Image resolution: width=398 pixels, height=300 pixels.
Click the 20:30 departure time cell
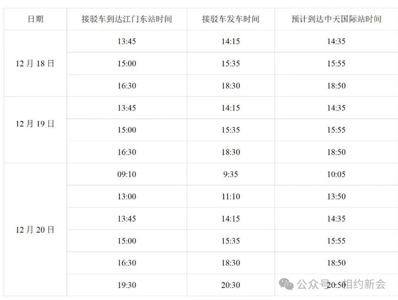231,285
